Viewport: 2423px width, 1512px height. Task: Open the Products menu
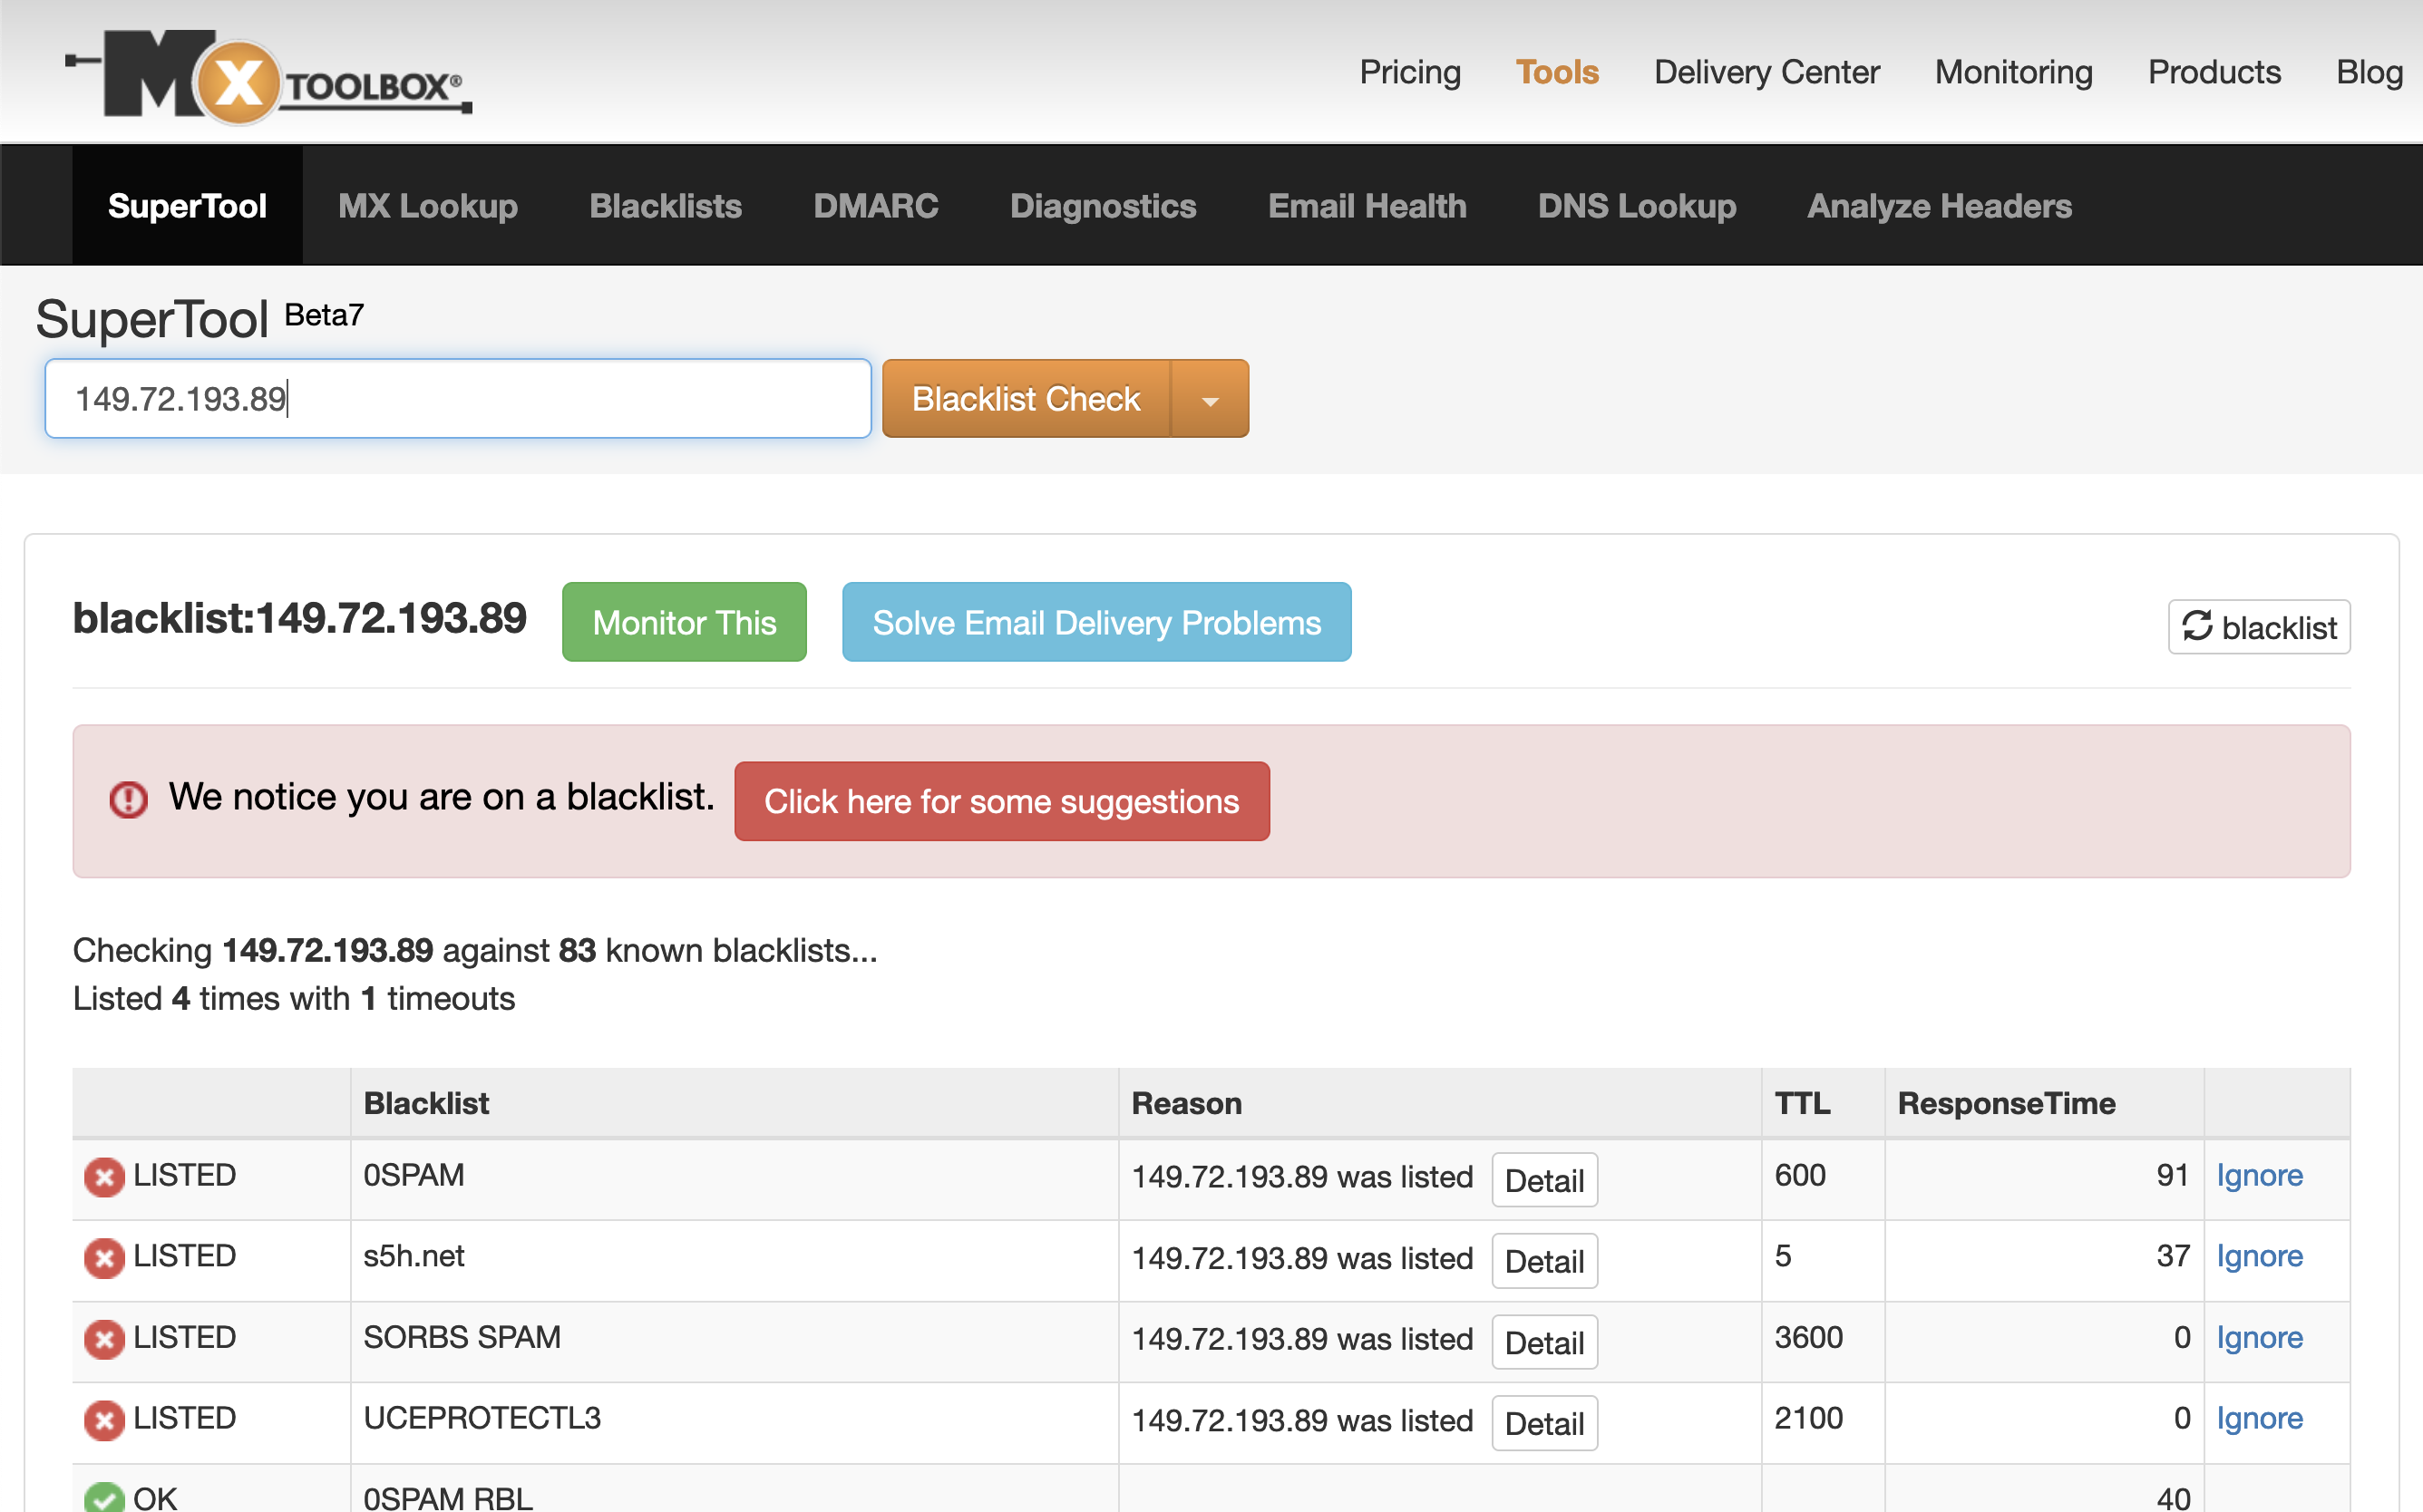pyautogui.click(x=2214, y=72)
